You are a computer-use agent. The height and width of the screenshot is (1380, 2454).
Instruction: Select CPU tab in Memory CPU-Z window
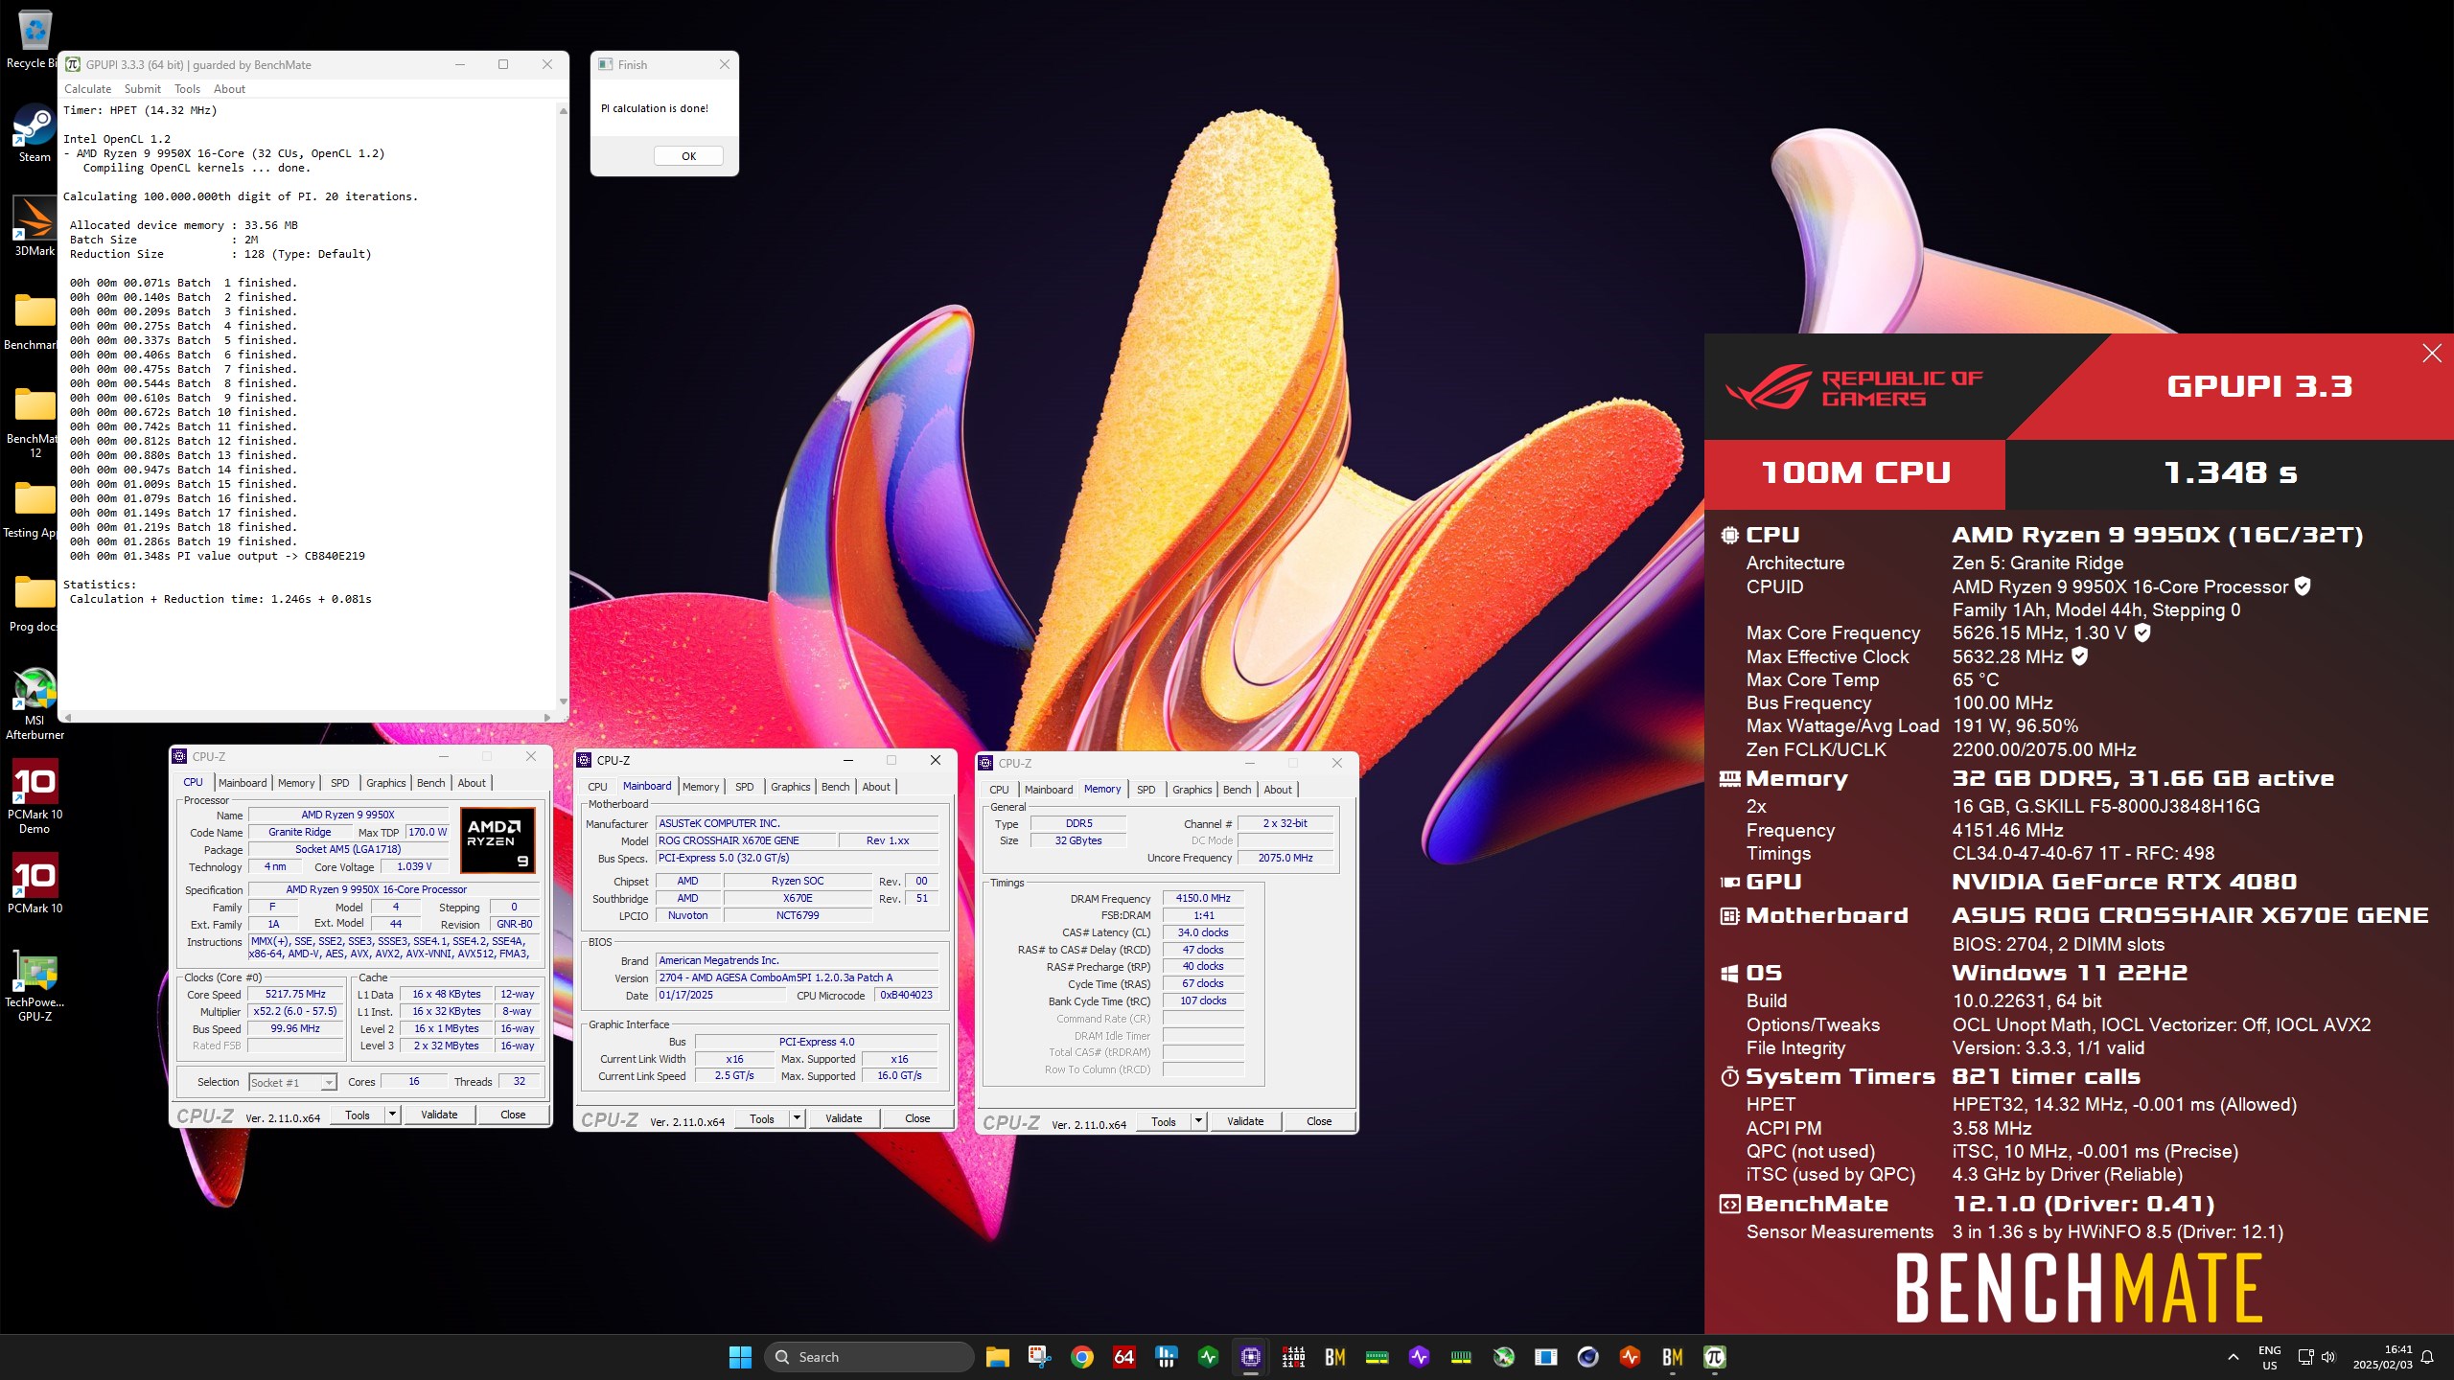click(x=999, y=790)
